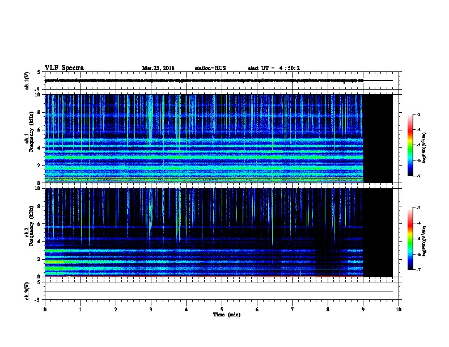Click the time axis tick label "6"
The width and height of the screenshot is (449, 347).
point(257,310)
